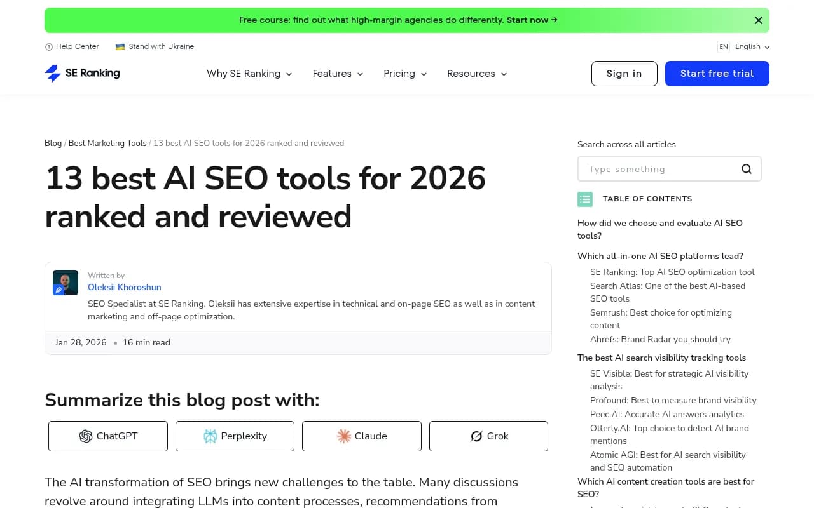
Task: Jump to best AI search visibility tracking tools
Action: 661,358
